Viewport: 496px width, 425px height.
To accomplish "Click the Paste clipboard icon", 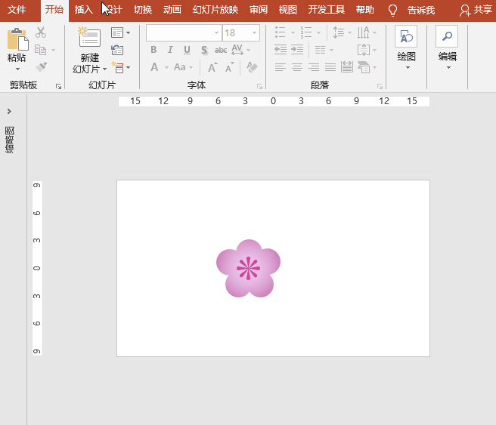I will 17,39.
